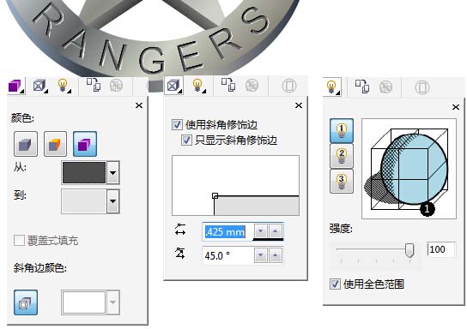Close the color panel
The width and height of the screenshot is (467, 329).
139,105
